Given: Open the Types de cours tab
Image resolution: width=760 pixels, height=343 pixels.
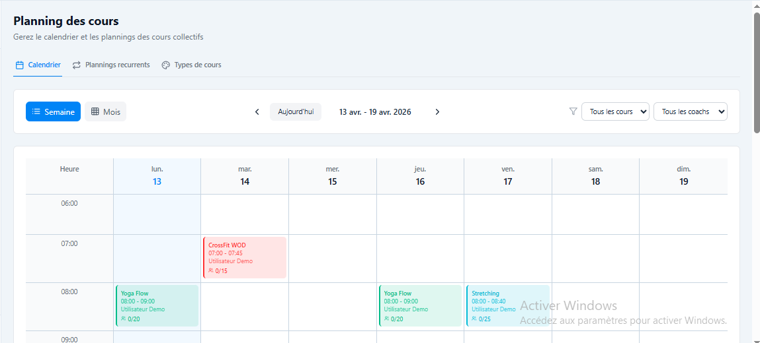Looking at the screenshot, I should click(x=191, y=65).
